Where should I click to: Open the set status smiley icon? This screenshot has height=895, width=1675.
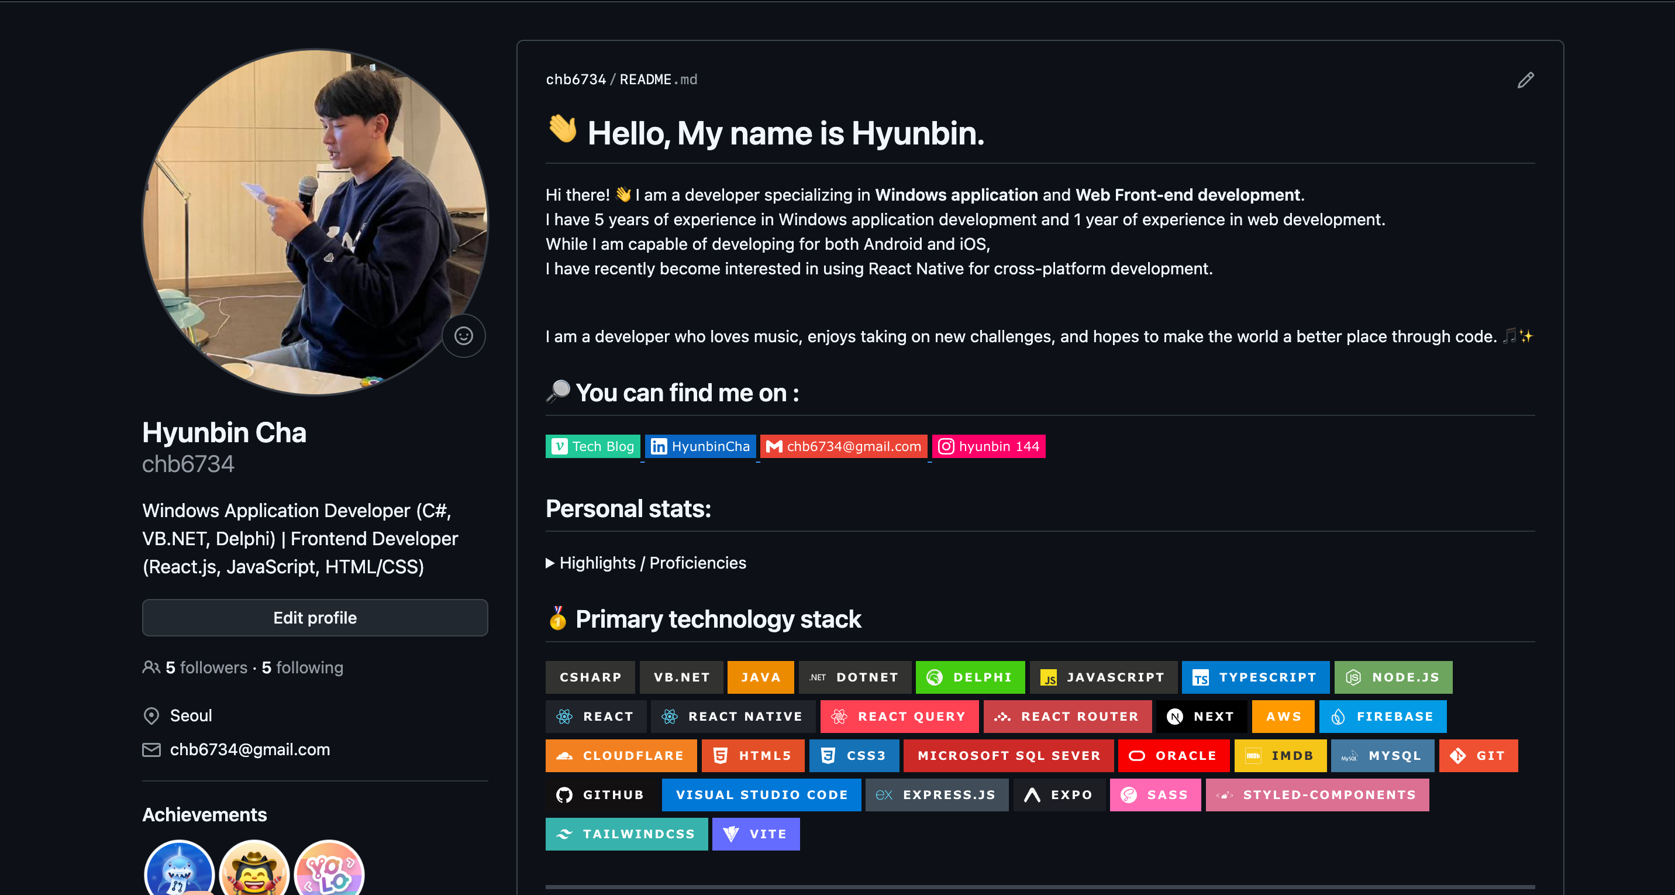coord(464,336)
